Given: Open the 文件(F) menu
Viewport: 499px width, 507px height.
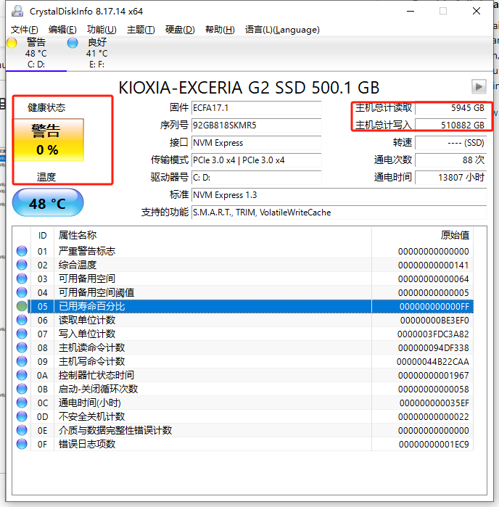Looking at the screenshot, I should tap(25, 30).
